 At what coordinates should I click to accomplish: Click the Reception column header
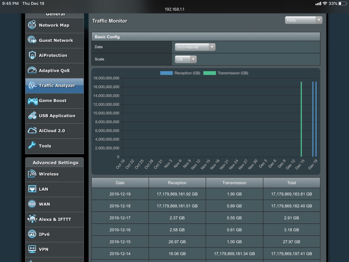177,183
